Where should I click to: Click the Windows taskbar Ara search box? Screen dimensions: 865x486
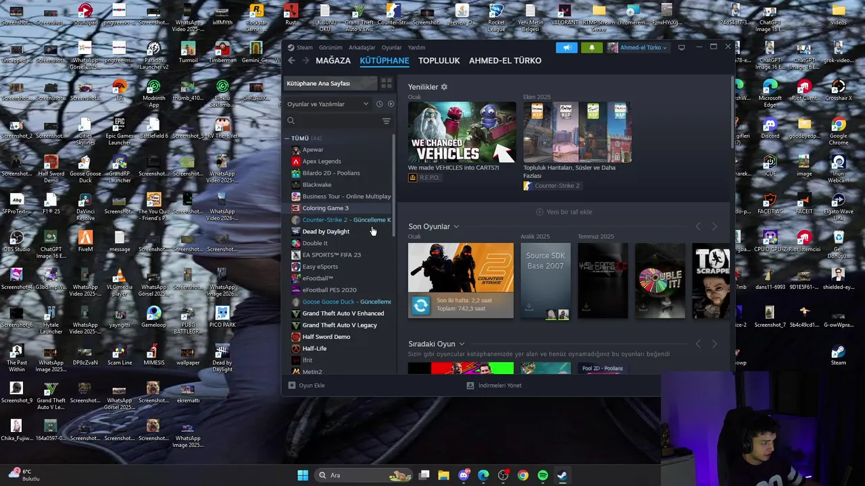click(365, 475)
